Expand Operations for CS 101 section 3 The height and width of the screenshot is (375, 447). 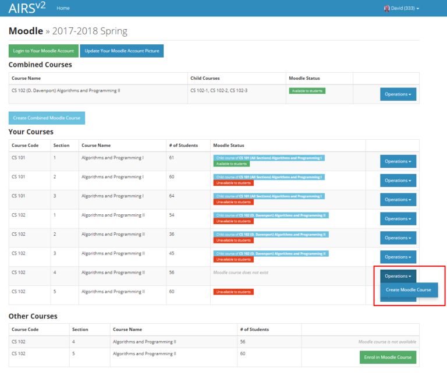pos(398,200)
